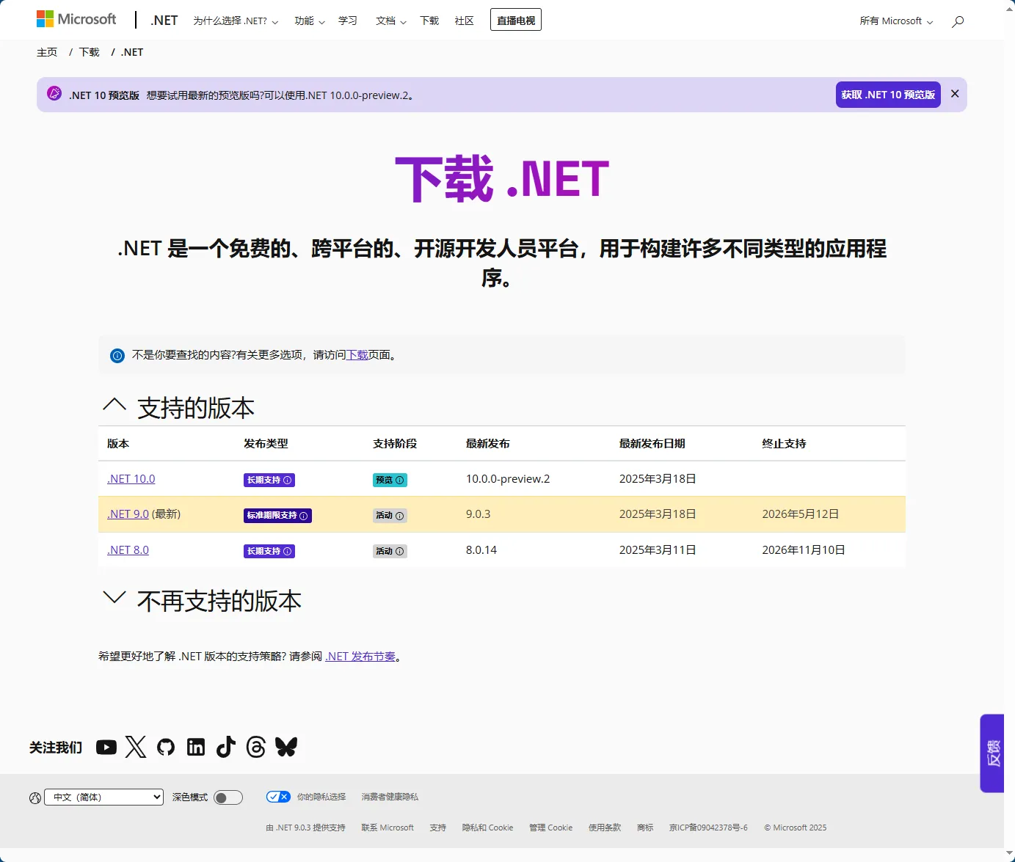The image size is (1015, 862).
Task: Visit the .NET YouTube channel icon
Action: [x=106, y=747]
